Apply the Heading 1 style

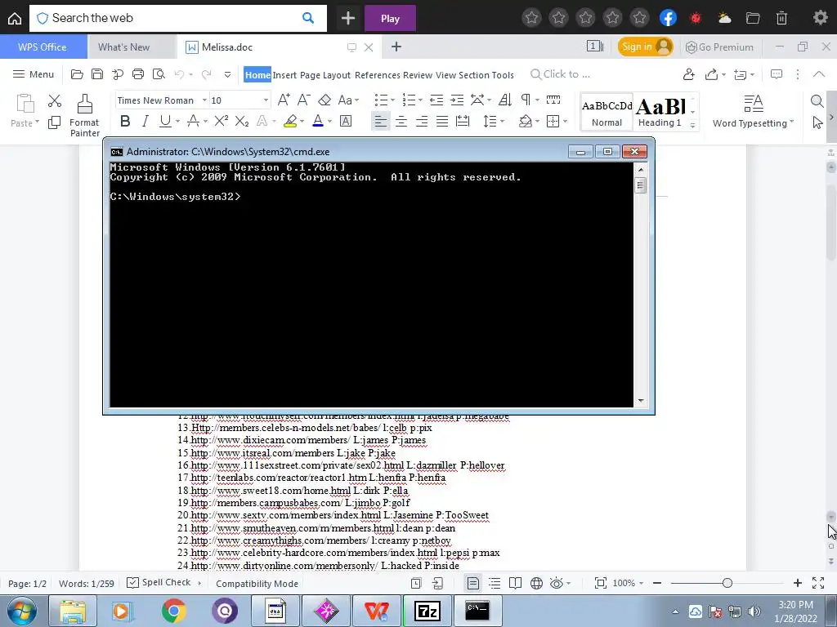click(660, 112)
